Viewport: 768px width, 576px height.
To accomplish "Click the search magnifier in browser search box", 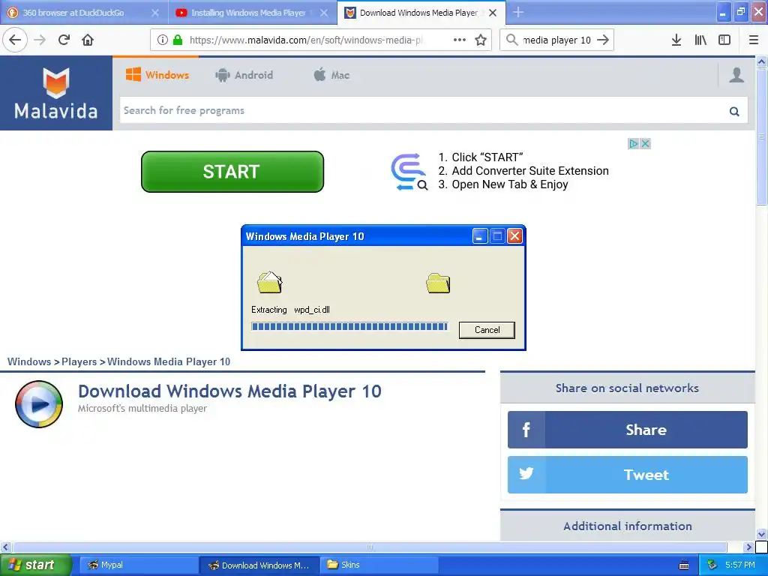I will pos(511,40).
